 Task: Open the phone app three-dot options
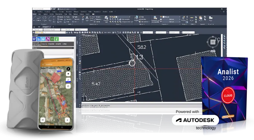[70, 64]
